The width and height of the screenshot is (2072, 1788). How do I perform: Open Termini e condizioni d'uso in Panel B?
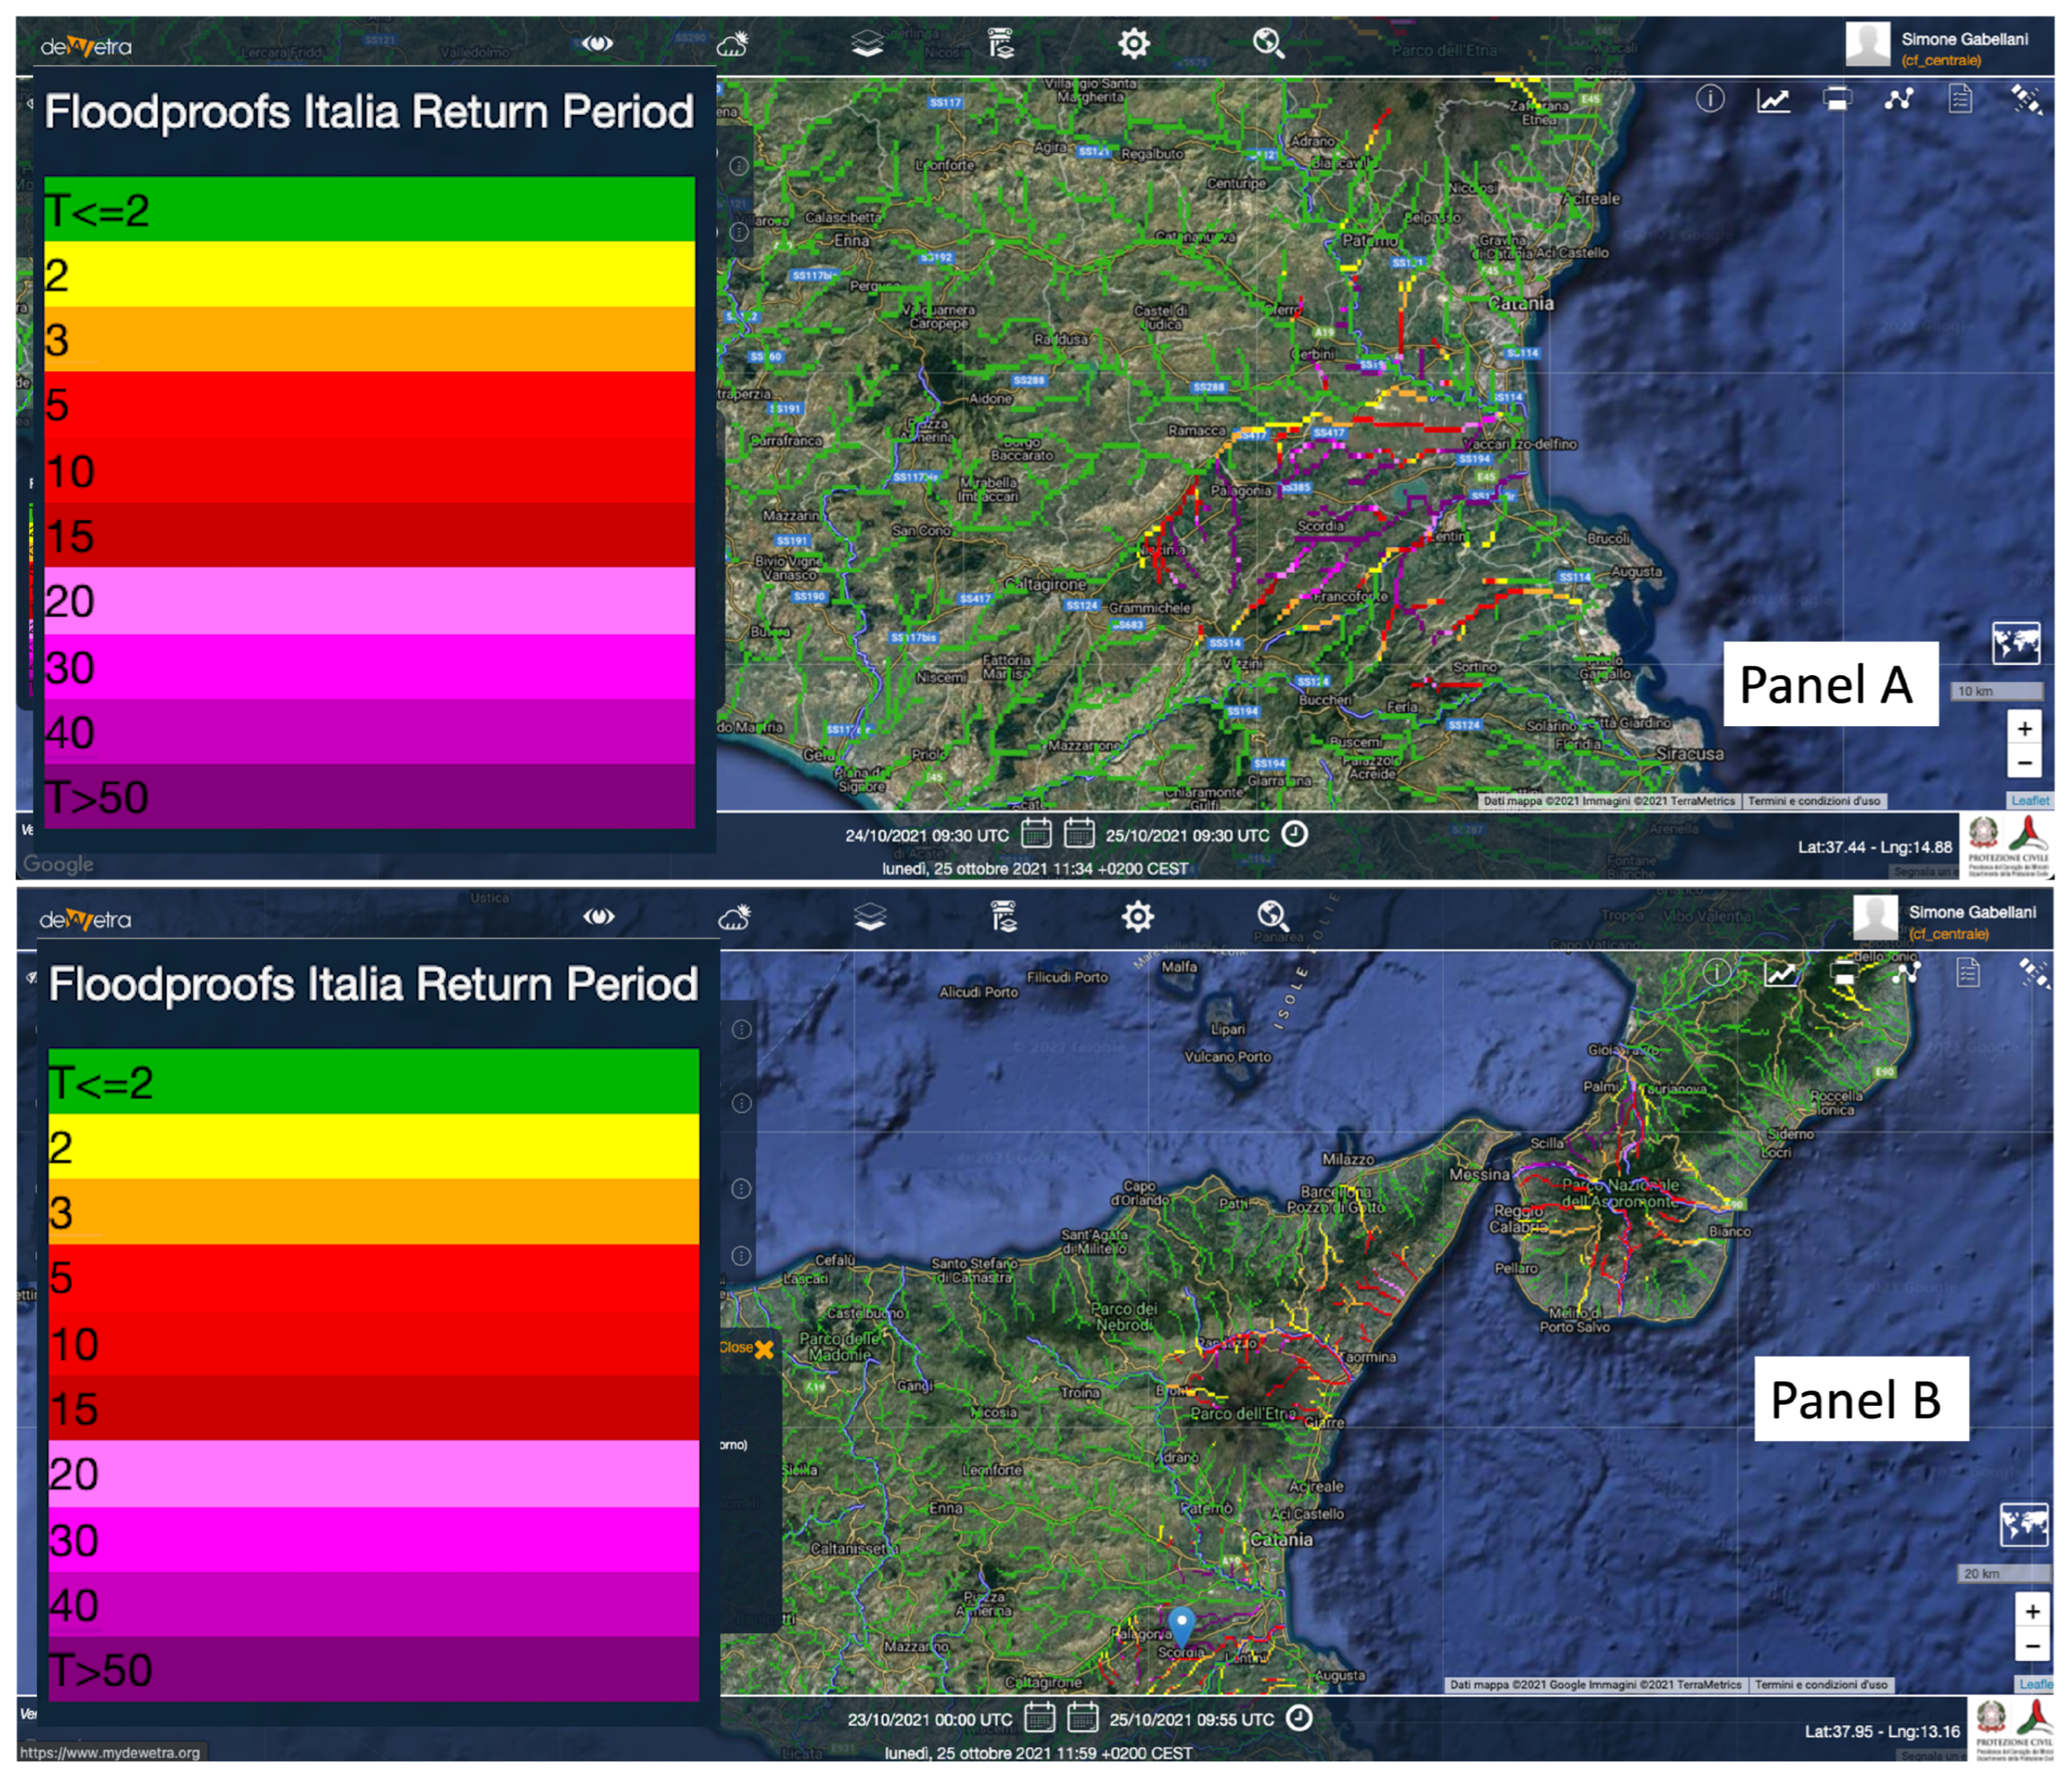click(1821, 1684)
